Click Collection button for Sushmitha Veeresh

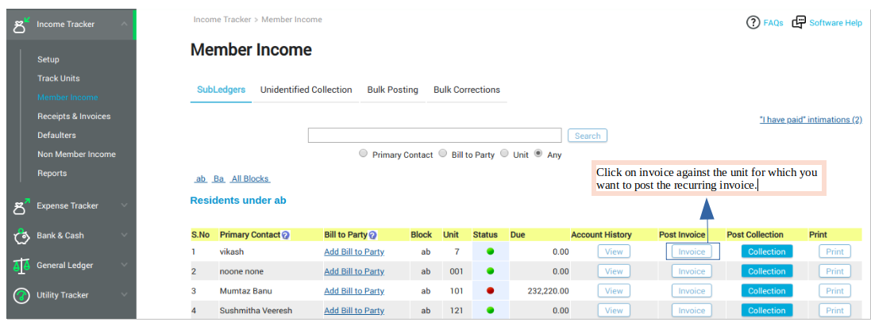[x=766, y=310]
